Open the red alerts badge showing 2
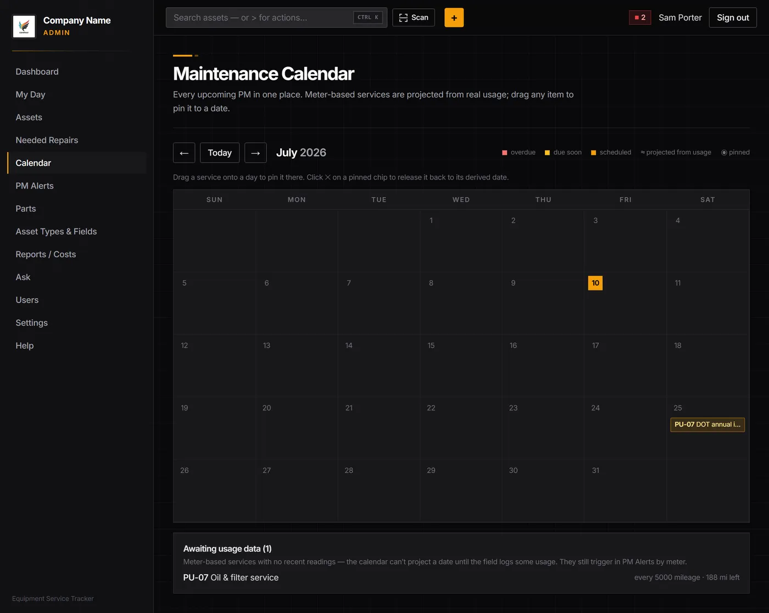 tap(640, 18)
